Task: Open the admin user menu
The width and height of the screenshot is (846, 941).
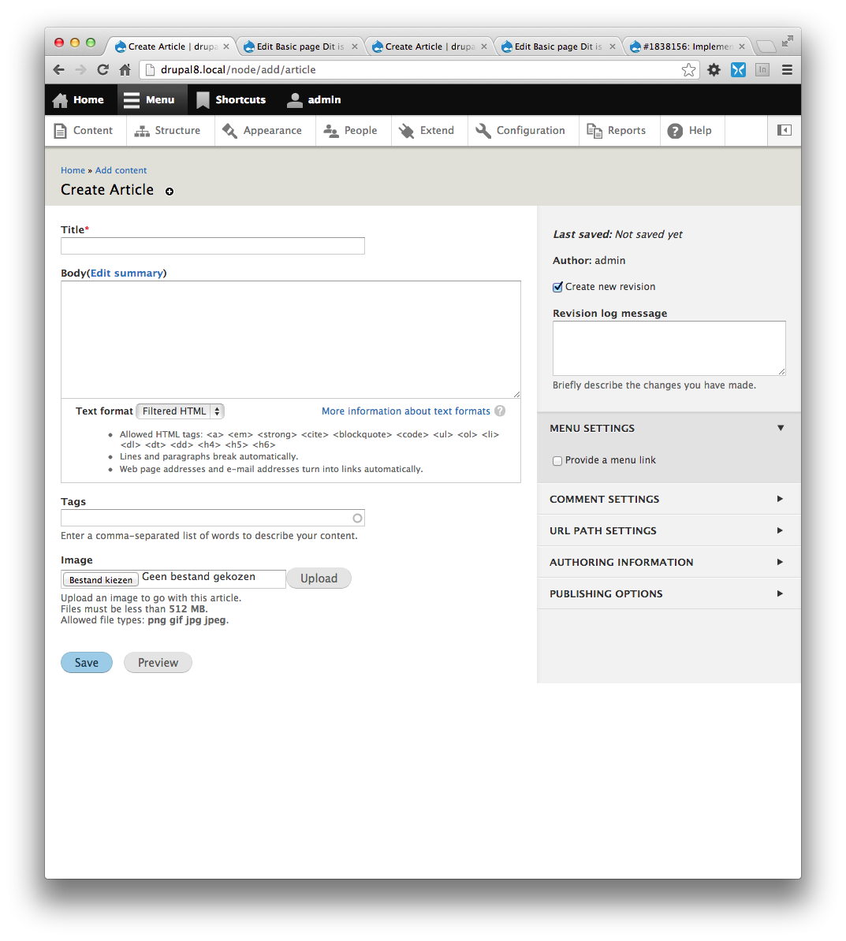Action: pyautogui.click(x=314, y=99)
